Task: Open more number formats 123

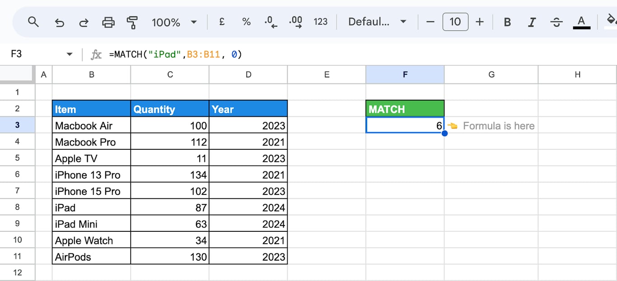Action: 320,22
